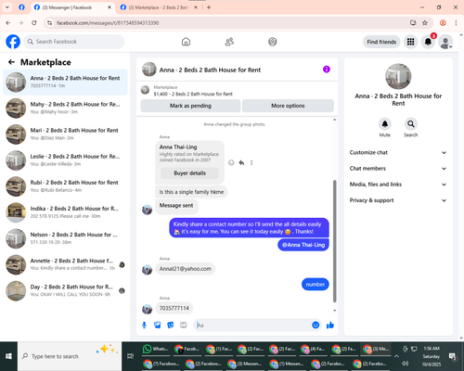This screenshot has height=371, width=464.
Task: Open Mari - 2 Beds 2 Bath conversation
Action: [65, 134]
